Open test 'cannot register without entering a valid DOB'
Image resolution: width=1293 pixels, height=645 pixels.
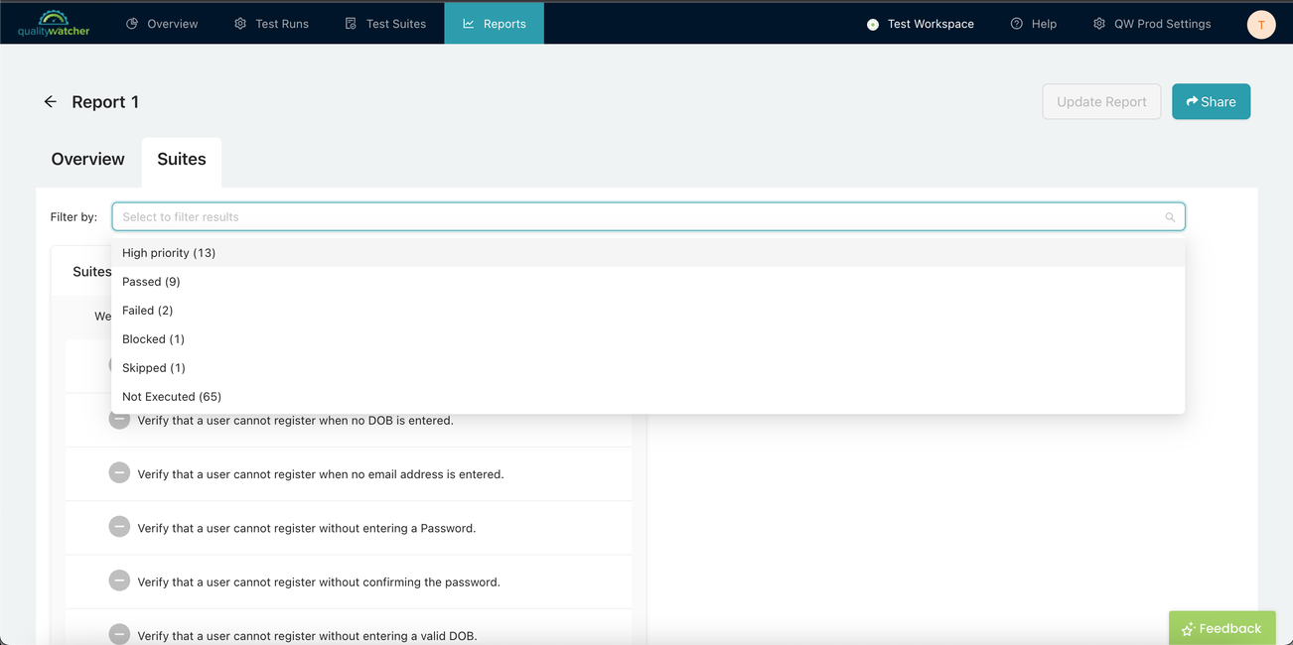[x=307, y=635]
